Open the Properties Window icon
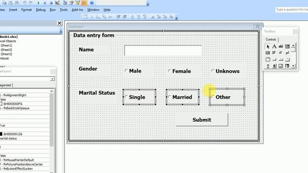 [x=71, y=3]
